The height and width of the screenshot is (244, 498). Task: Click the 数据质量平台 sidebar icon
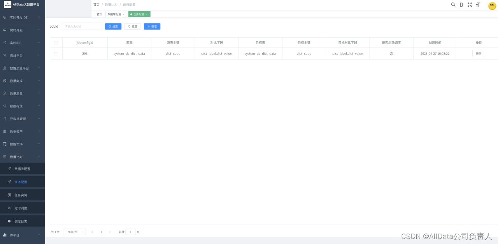pyautogui.click(x=5, y=68)
